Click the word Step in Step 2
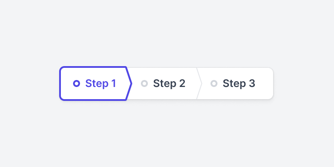This screenshot has width=334, height=167. click(165, 83)
